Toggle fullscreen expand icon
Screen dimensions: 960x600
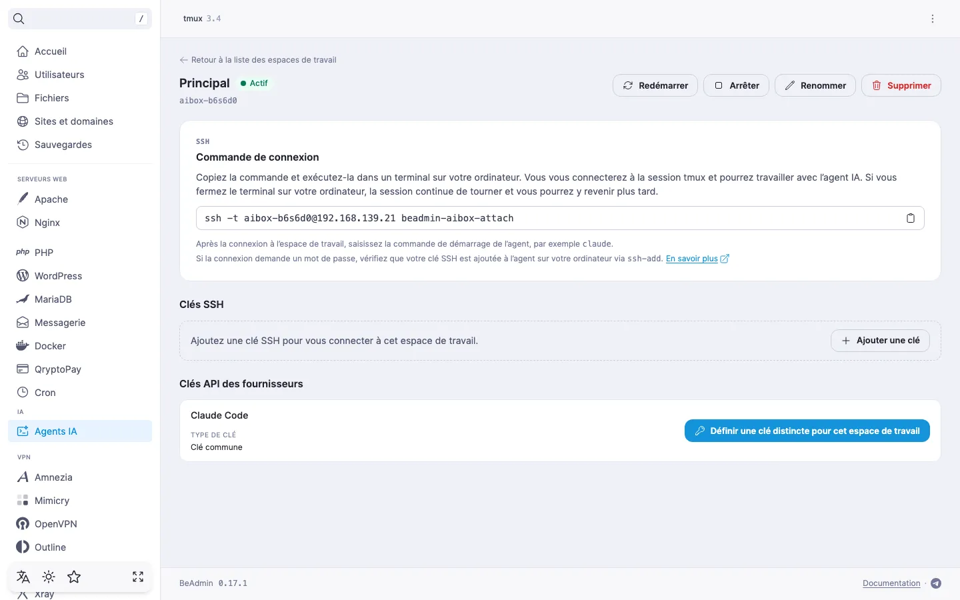[138, 577]
